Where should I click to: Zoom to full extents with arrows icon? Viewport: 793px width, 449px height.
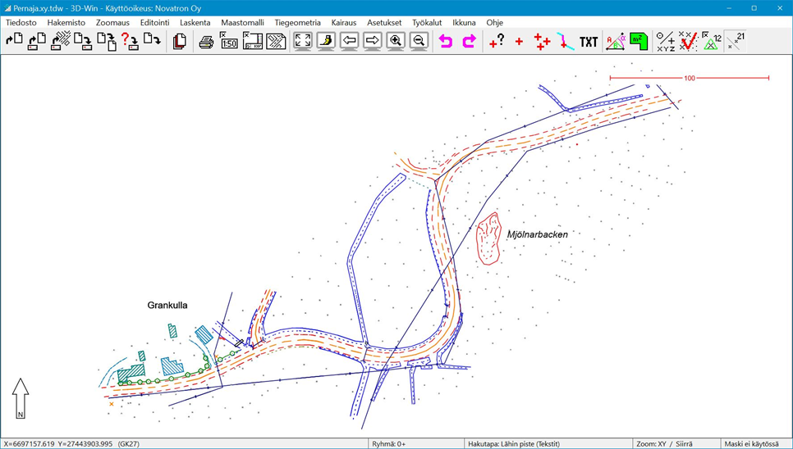coord(303,41)
